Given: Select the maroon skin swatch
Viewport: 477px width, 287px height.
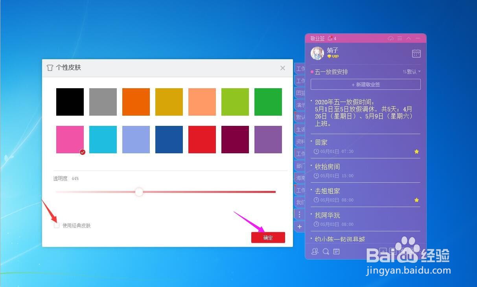Looking at the screenshot, I should pos(235,140).
